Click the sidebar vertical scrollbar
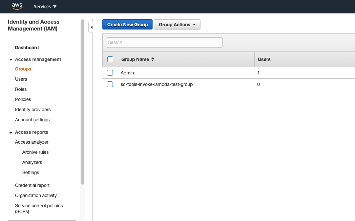The height and width of the screenshot is (221, 355). pyautogui.click(x=83, y=102)
